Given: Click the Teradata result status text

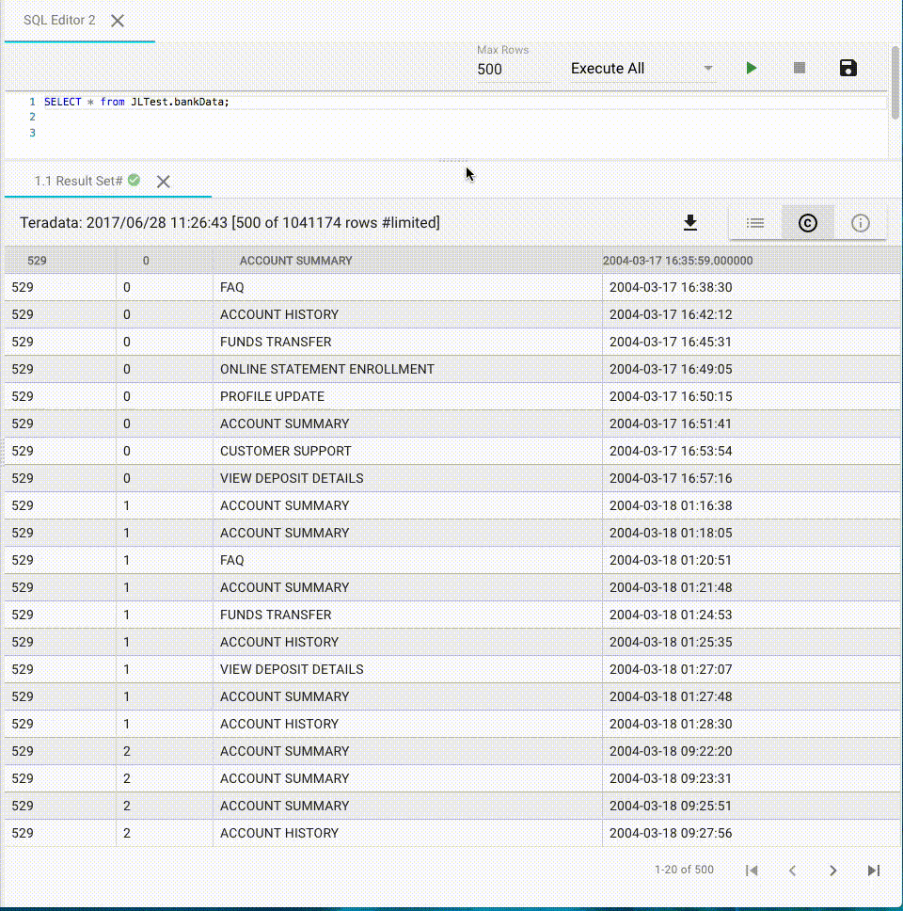Looking at the screenshot, I should (x=230, y=223).
